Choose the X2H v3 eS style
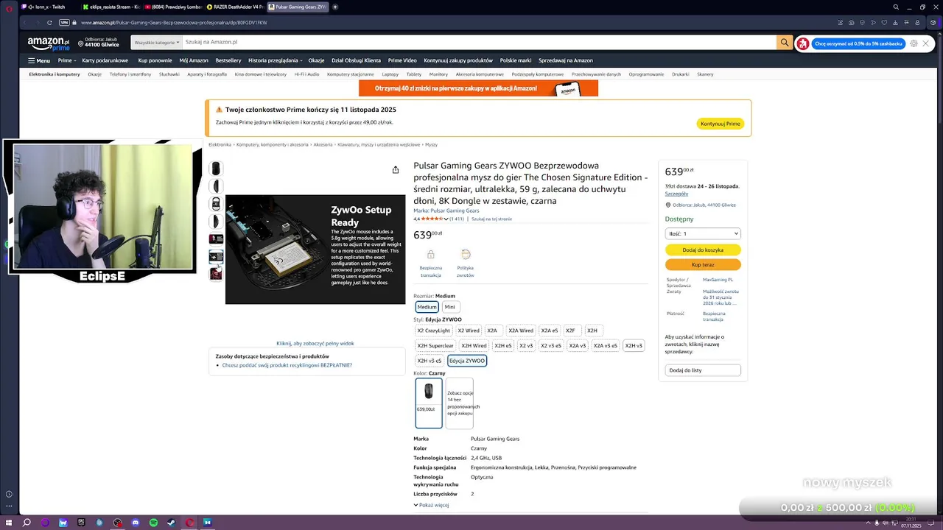This screenshot has height=530, width=943. pyautogui.click(x=430, y=361)
